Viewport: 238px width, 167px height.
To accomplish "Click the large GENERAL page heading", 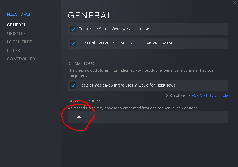I will pos(90,15).
